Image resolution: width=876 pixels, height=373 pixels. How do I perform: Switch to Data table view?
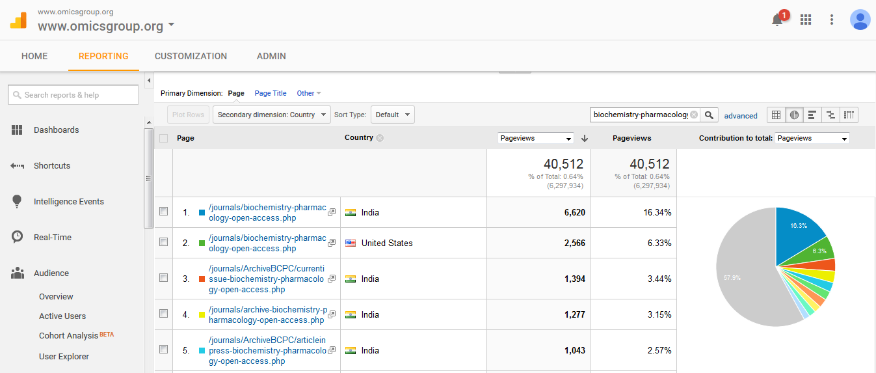(x=776, y=115)
